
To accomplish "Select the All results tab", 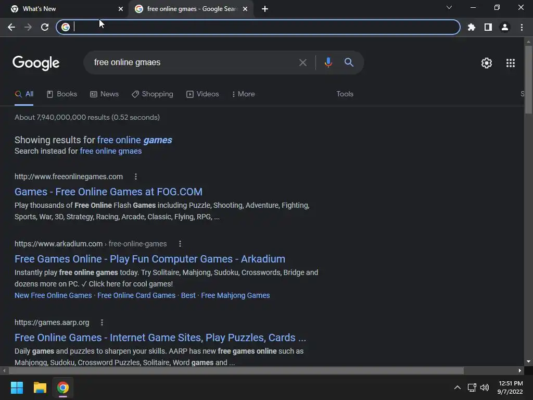I will pyautogui.click(x=24, y=94).
